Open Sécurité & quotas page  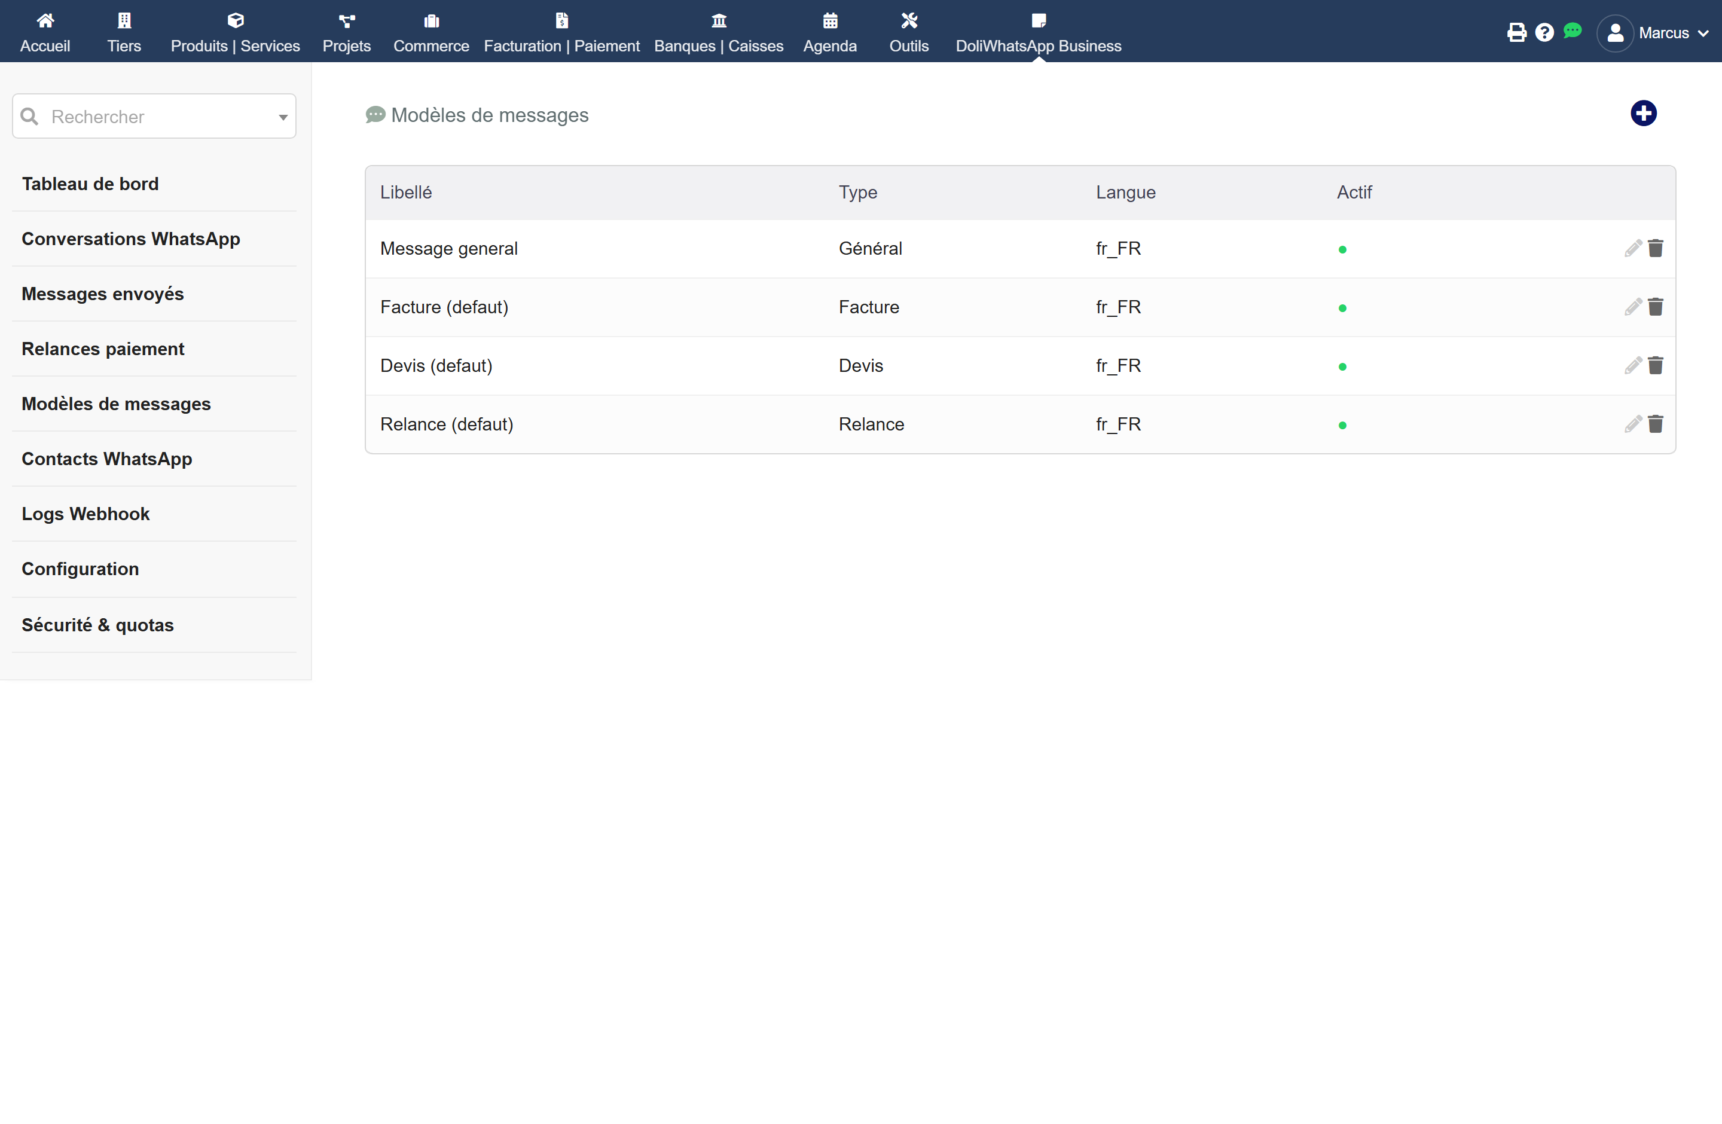click(x=97, y=625)
